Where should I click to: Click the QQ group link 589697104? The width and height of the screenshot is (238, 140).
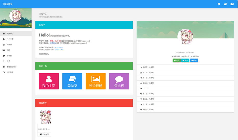(59, 49)
